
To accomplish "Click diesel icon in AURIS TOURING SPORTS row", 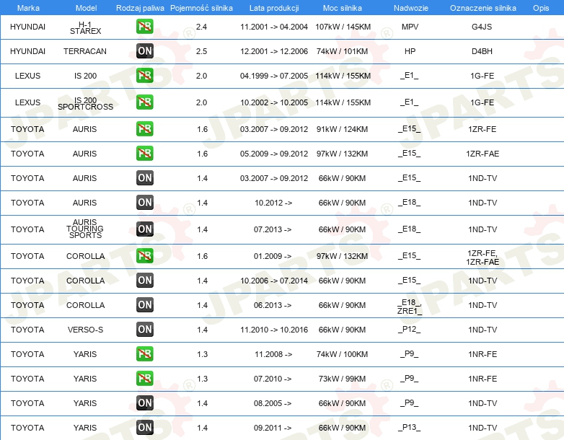I will tap(144, 229).
